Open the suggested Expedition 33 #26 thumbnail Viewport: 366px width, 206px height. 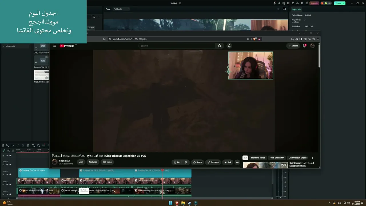265,165
